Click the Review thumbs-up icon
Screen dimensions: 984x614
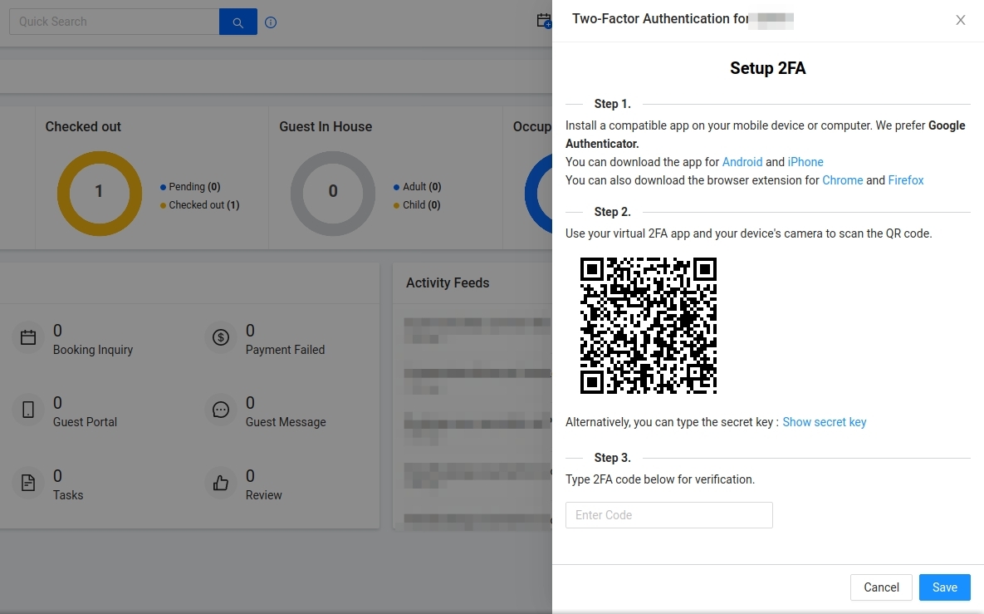221,483
